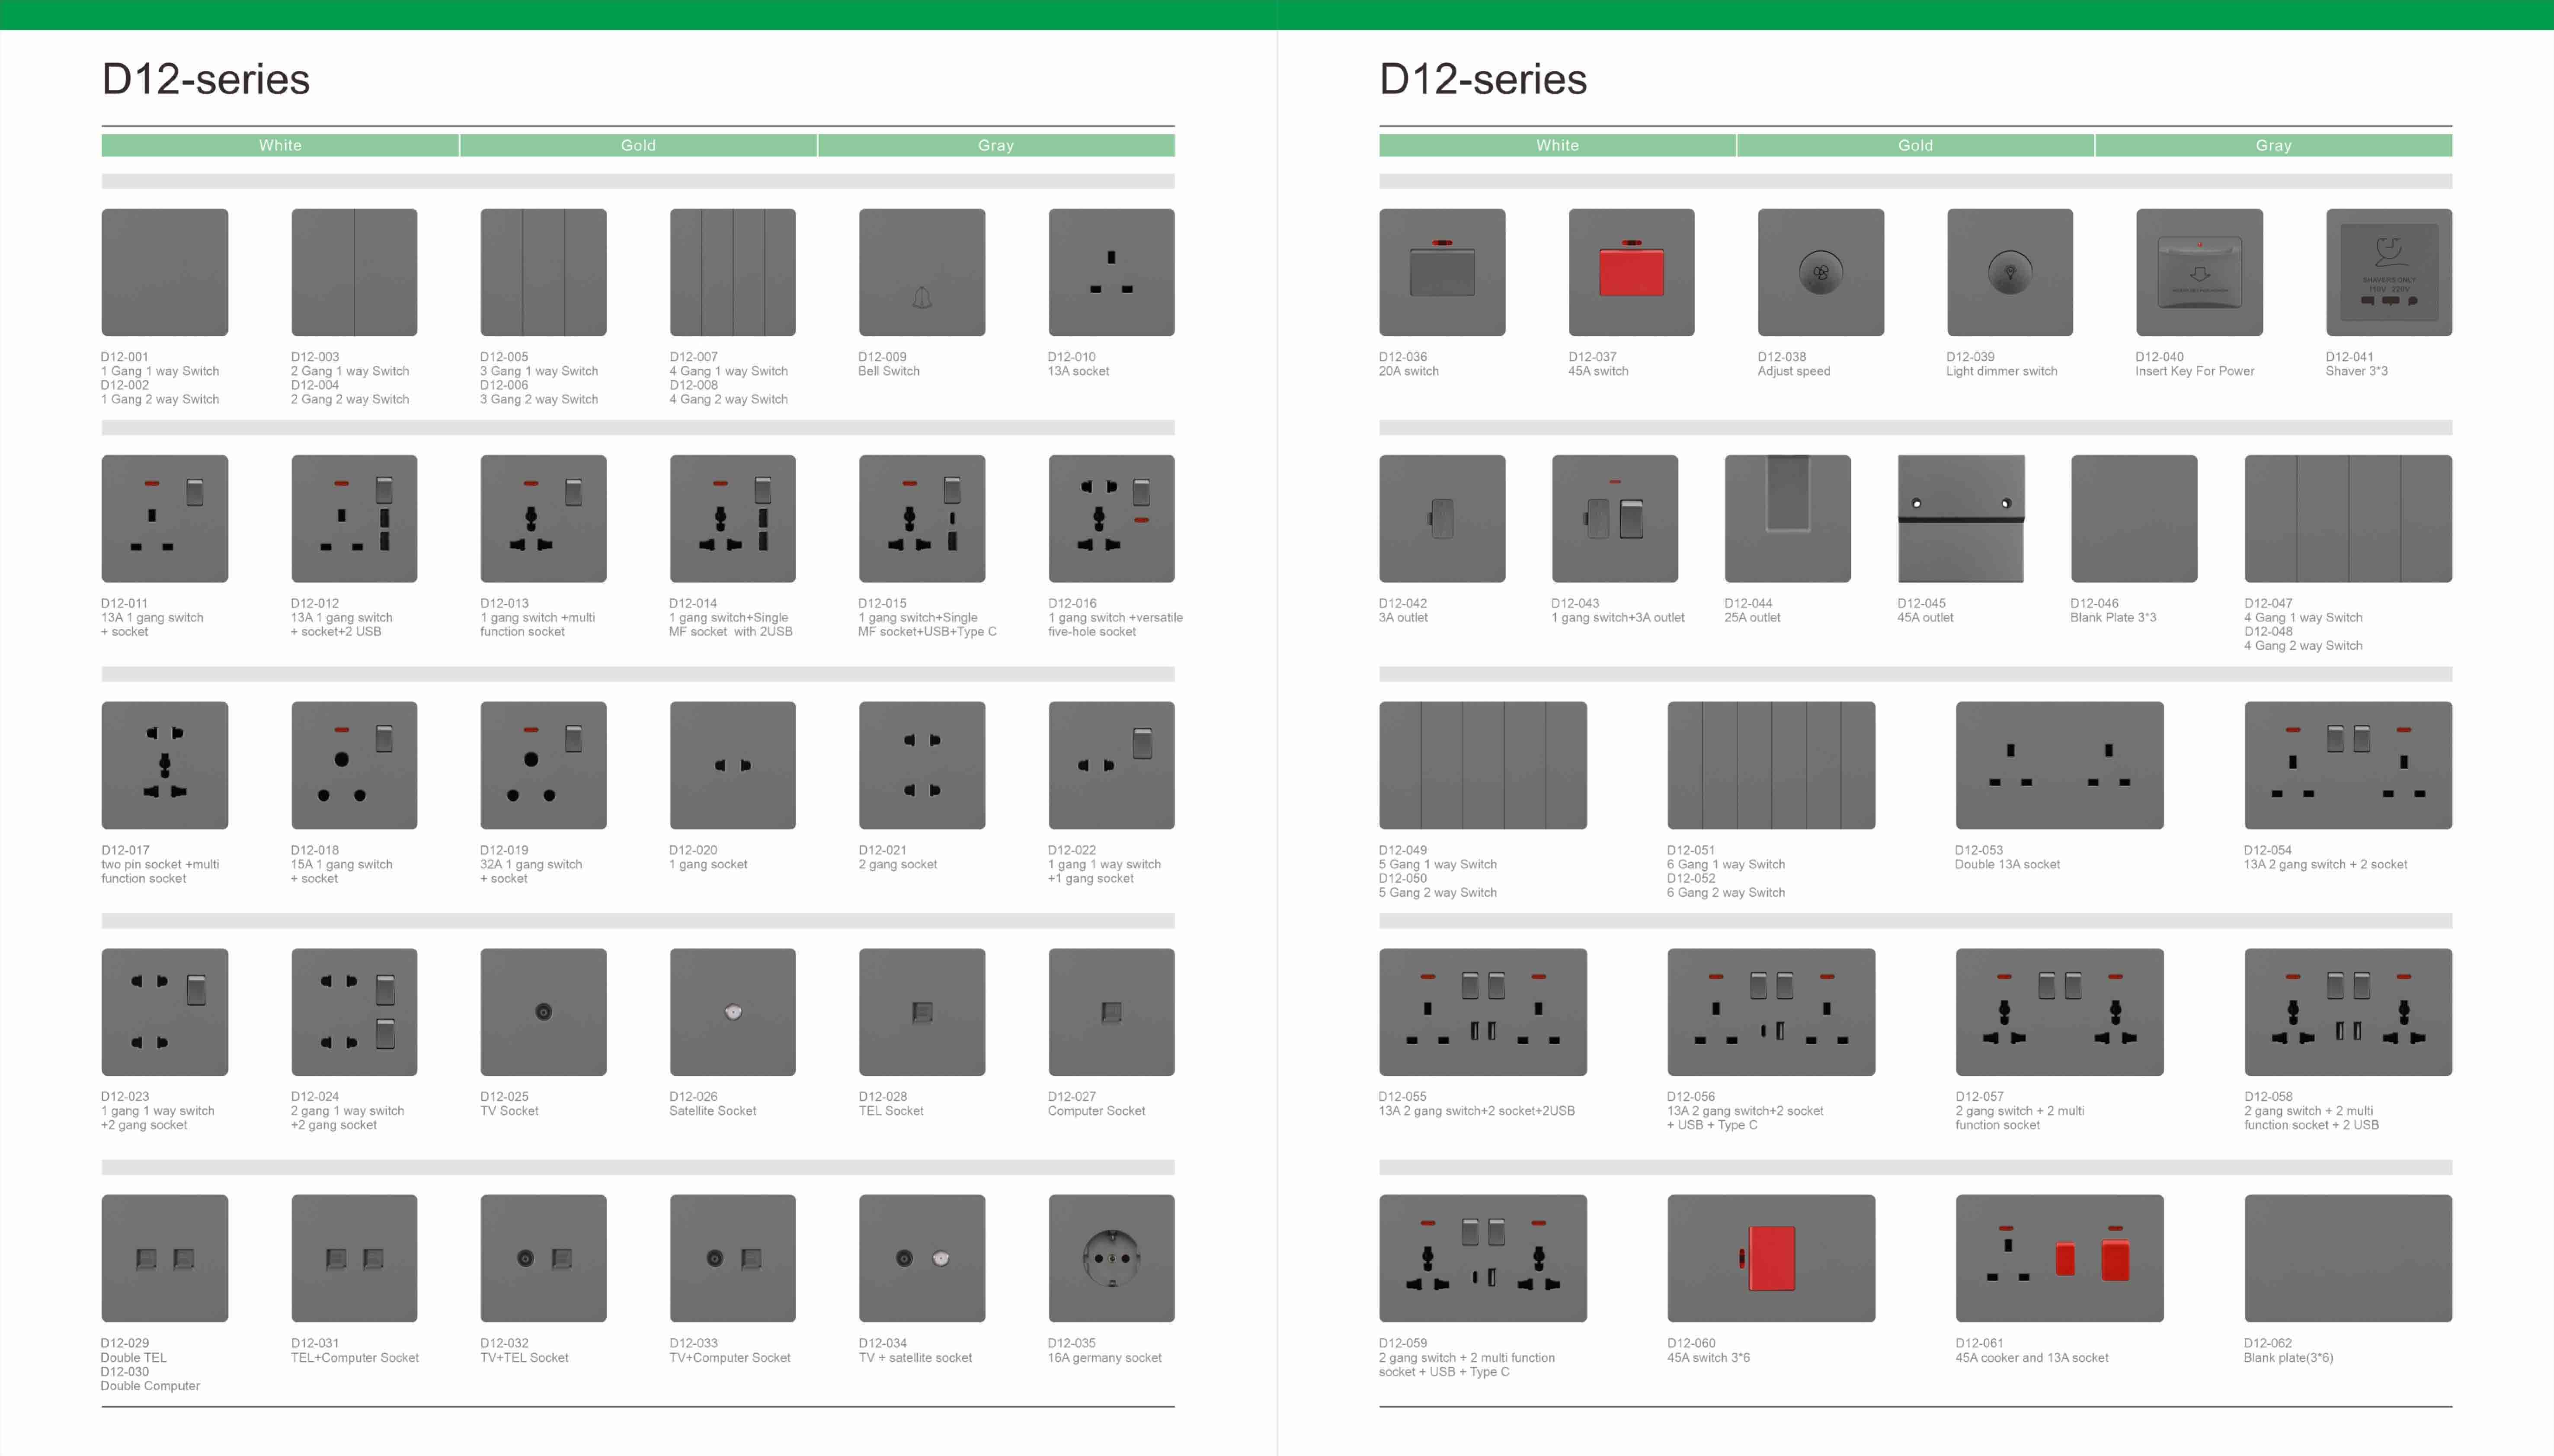This screenshot has width=2554, height=1456.
Task: Select the D12-021 2 gang socket image
Action: tap(922, 765)
